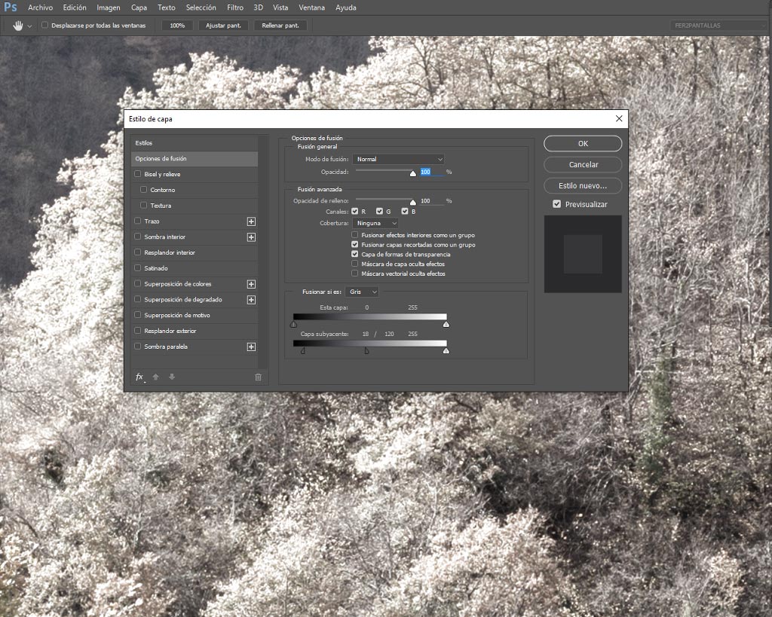The width and height of the screenshot is (772, 617).
Task: Open the Fusionar si es Gris dropdown
Action: [362, 292]
